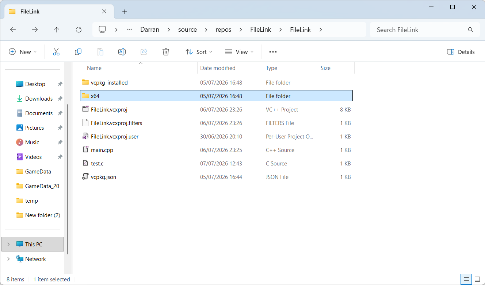Screen dimensions: 485x285
Task: Open the View layout dropdown
Action: pyautogui.click(x=239, y=52)
